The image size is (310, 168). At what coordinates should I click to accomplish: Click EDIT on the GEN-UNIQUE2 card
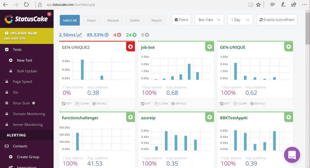click(67, 103)
